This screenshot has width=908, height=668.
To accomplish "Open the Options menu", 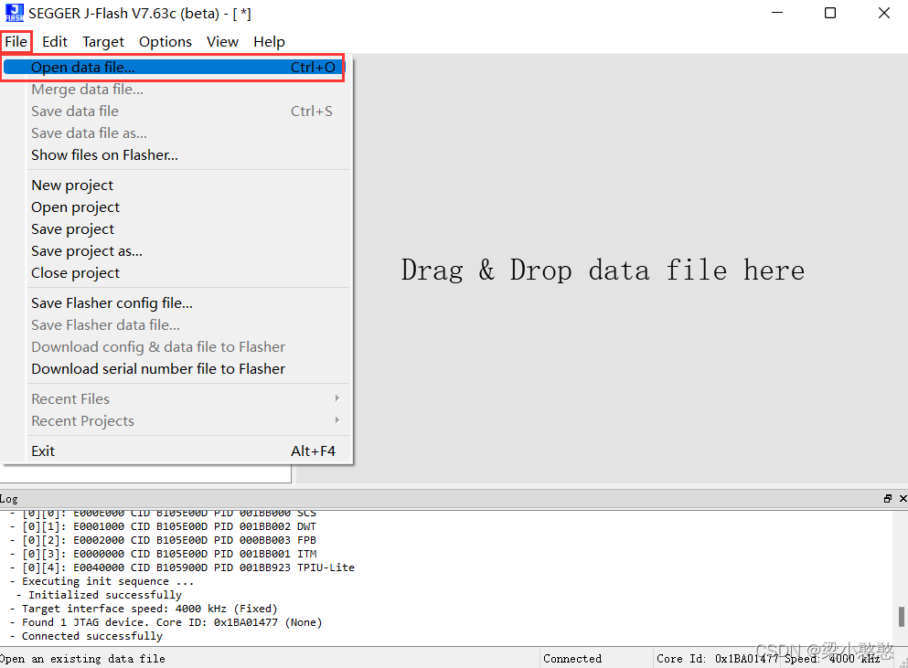I will coord(165,42).
